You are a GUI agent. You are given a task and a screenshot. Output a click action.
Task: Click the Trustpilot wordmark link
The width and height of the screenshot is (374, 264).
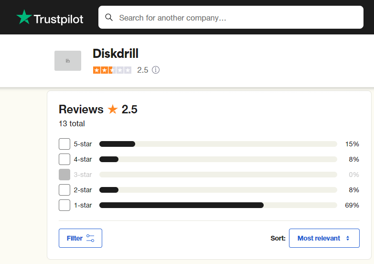tap(58, 19)
